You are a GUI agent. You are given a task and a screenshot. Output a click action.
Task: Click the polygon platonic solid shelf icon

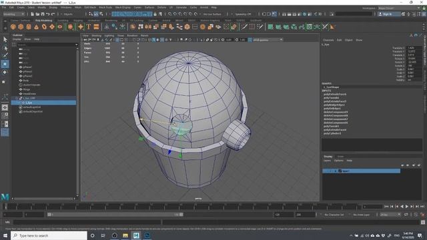tap(70, 27)
